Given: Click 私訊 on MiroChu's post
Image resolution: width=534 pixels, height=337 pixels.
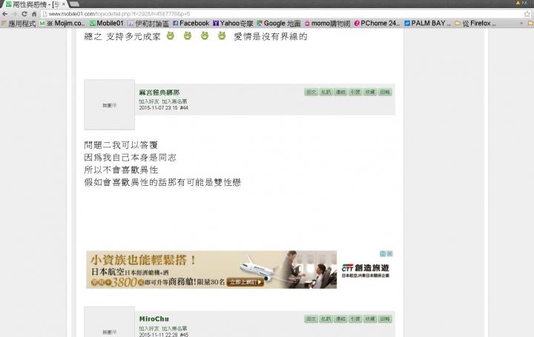Looking at the screenshot, I should click(326, 318).
